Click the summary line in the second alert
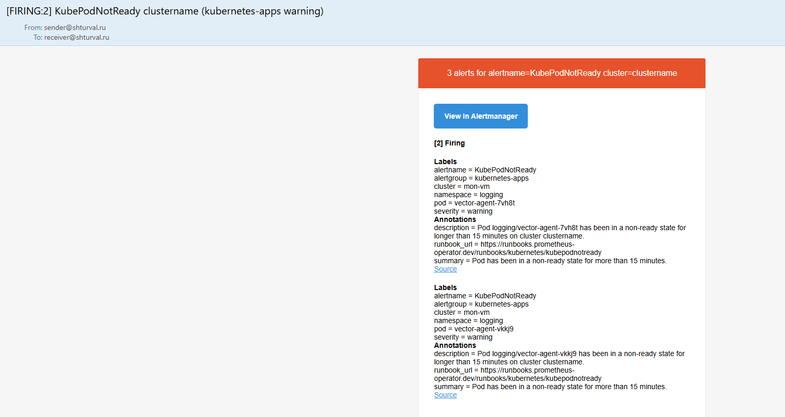The height and width of the screenshot is (417, 785). [x=550, y=387]
